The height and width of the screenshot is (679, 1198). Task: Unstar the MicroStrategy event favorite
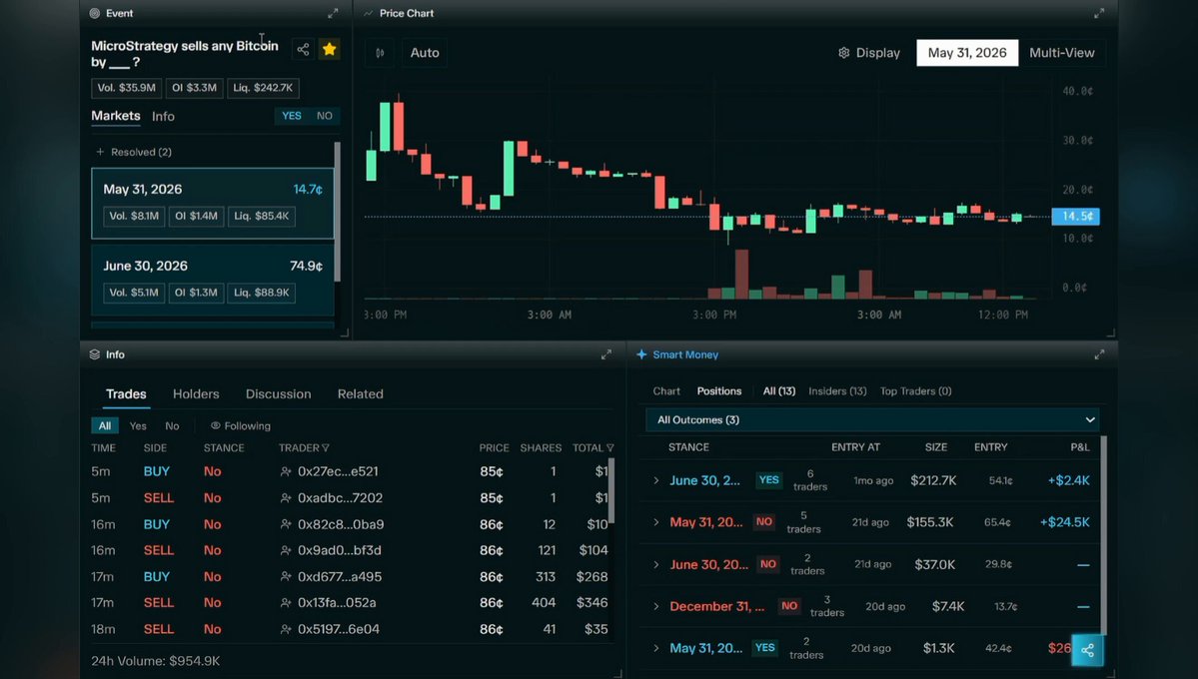point(330,50)
